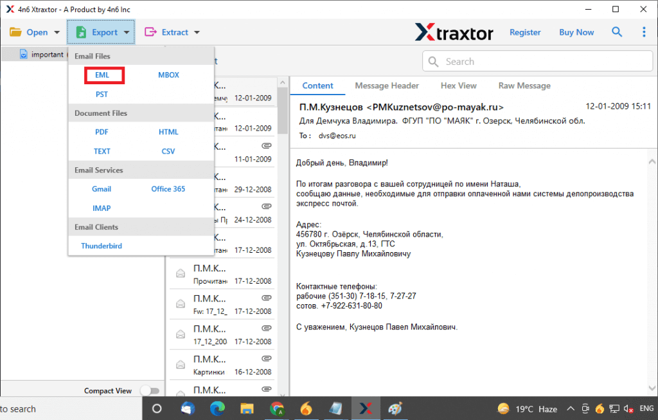Click the Extract toolbar icon
Screen dimensions: 658x420
click(151, 32)
